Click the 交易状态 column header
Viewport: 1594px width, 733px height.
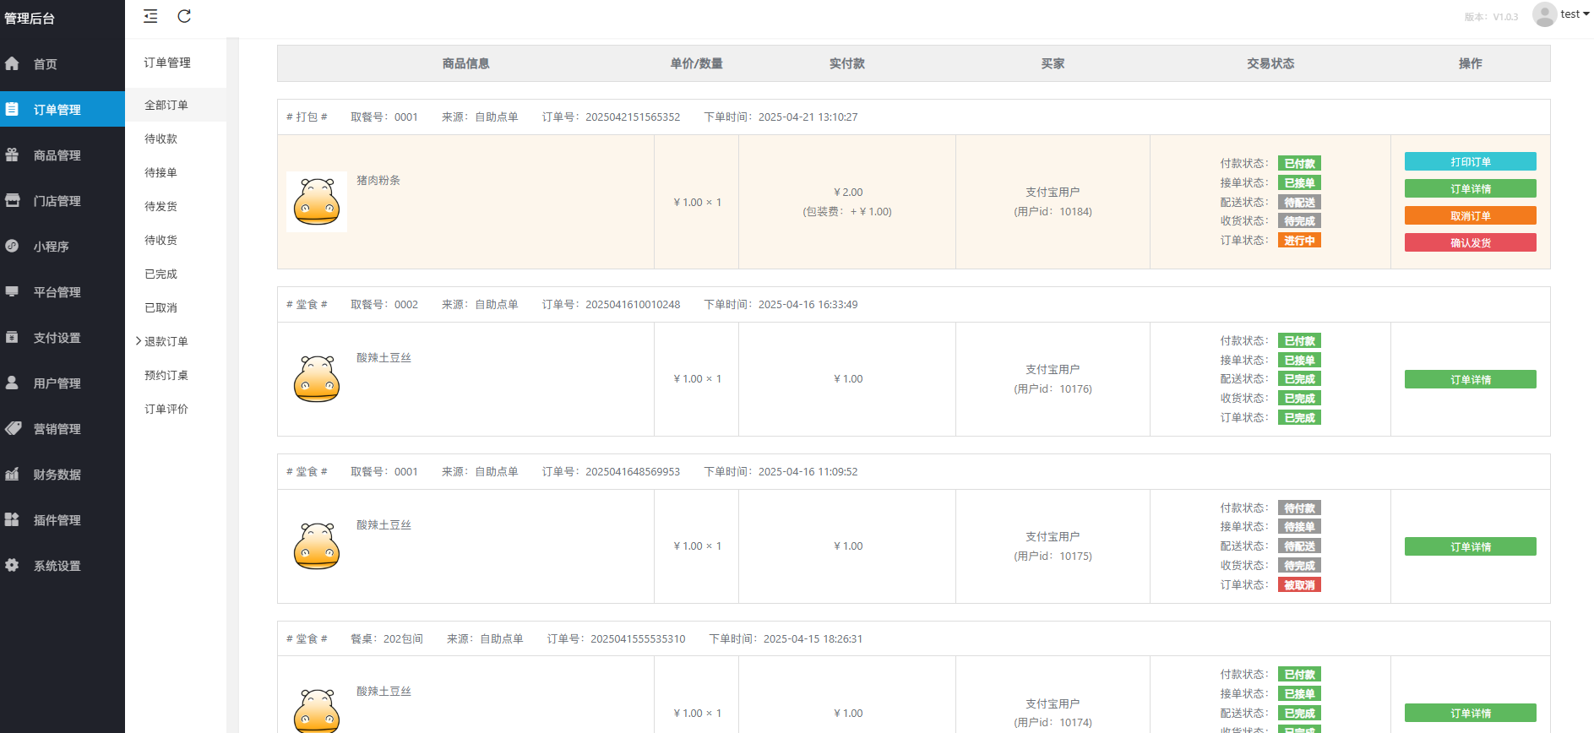[x=1270, y=63]
